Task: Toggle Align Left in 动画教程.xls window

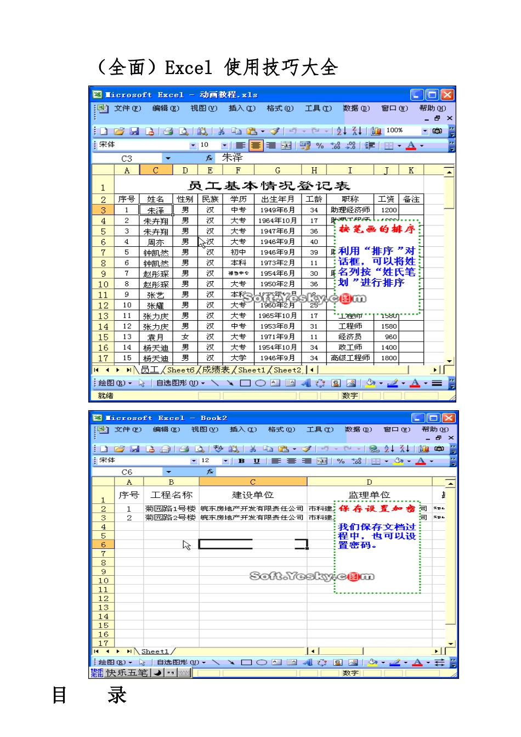Action: tap(240, 145)
